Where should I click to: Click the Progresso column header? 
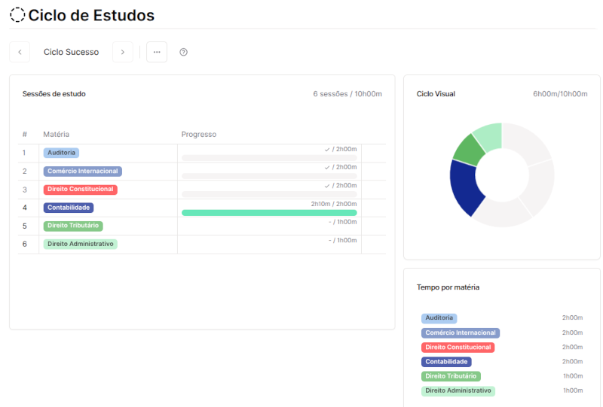[x=199, y=135]
